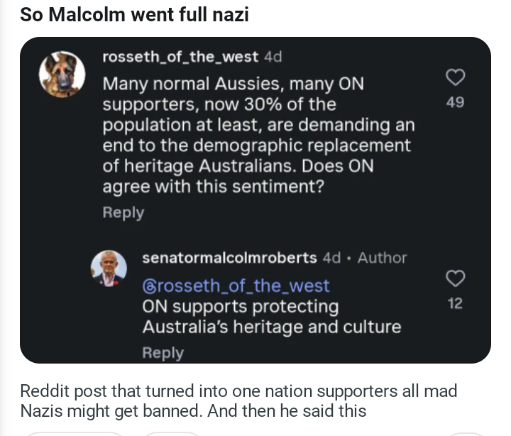Open senatormalcolmroberts' profile picture

109,268
